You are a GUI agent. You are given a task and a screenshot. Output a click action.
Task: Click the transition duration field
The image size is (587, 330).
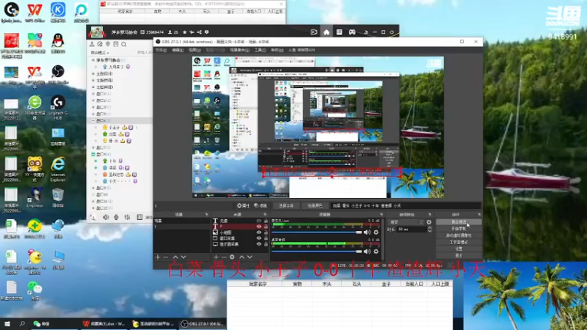pos(411,230)
